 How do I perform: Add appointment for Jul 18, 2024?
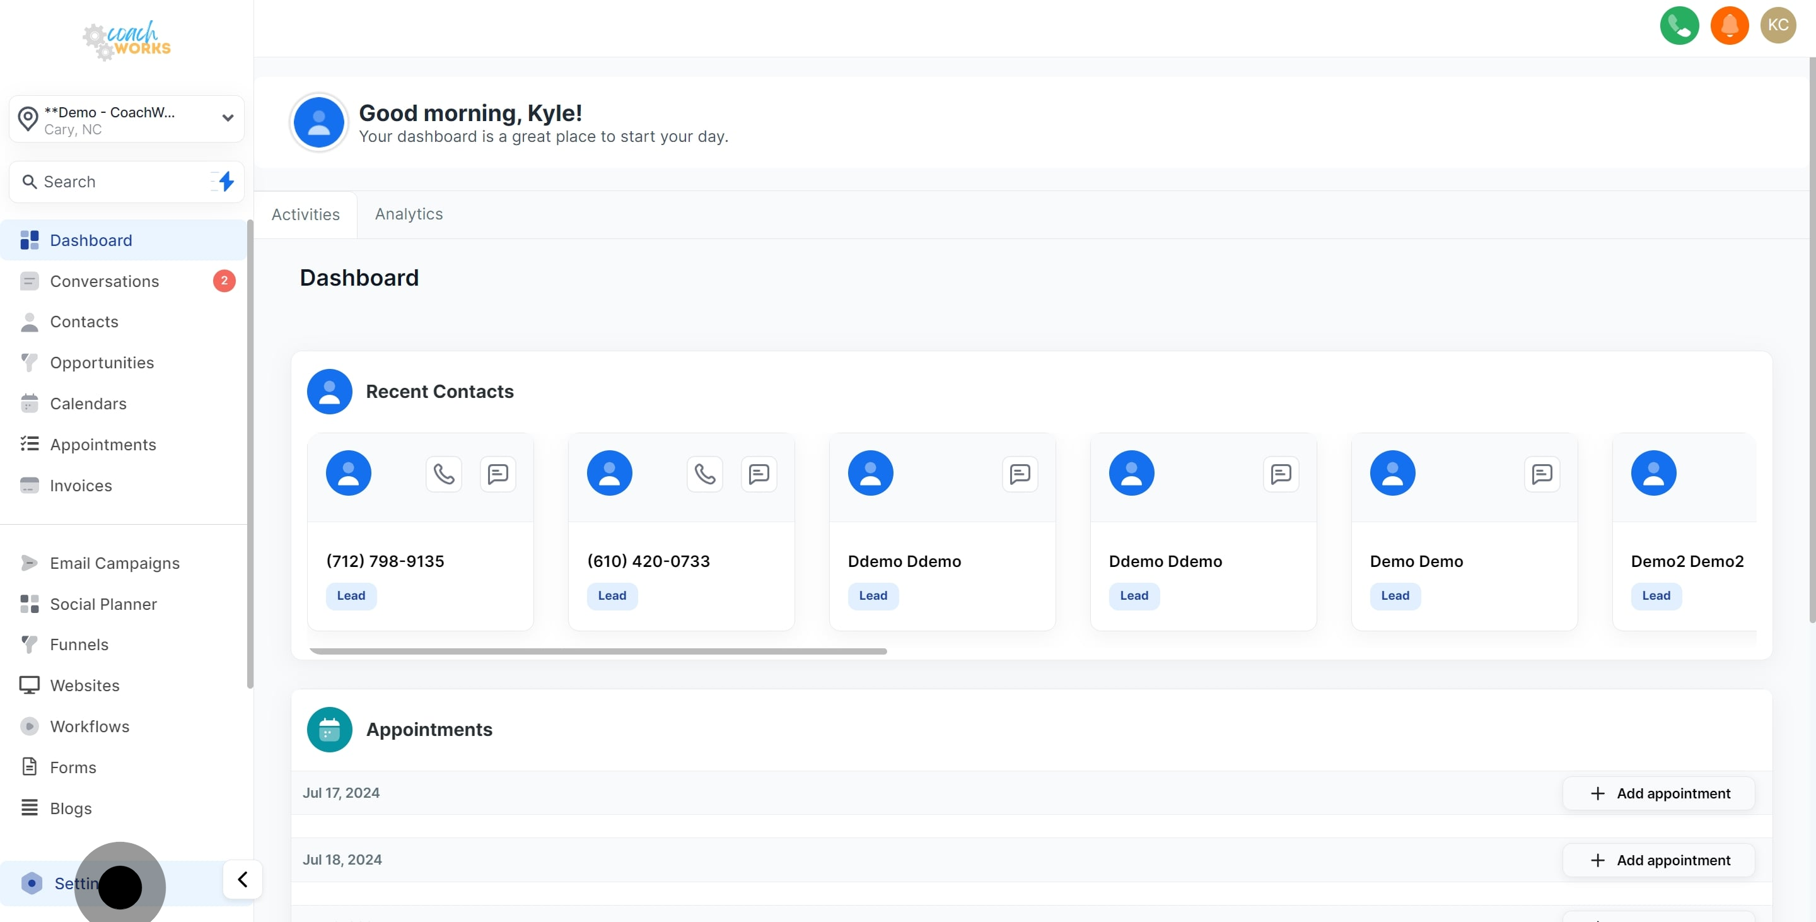(x=1659, y=860)
